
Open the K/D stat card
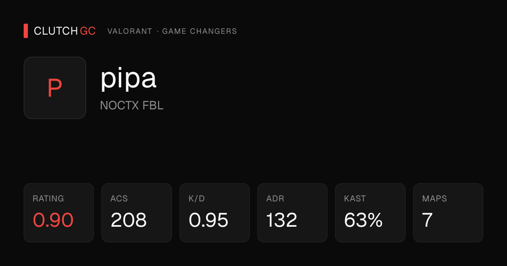click(x=215, y=213)
